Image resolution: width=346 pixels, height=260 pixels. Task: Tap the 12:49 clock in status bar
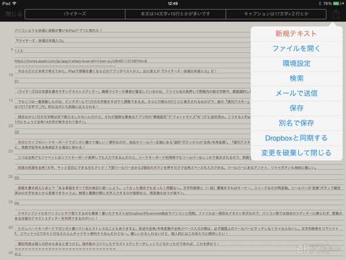[172, 3]
